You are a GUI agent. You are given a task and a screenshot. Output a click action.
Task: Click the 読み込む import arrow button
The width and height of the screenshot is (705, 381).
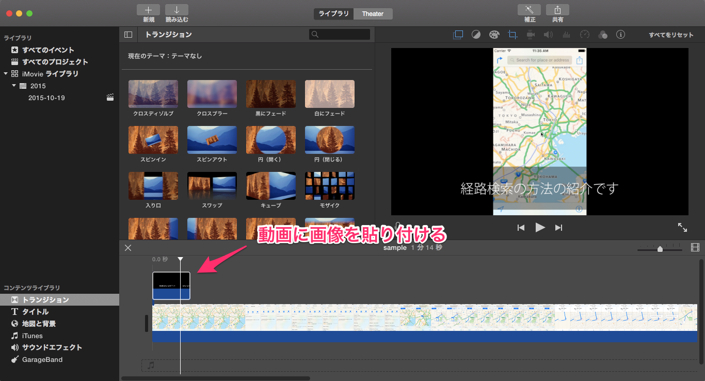click(x=177, y=10)
